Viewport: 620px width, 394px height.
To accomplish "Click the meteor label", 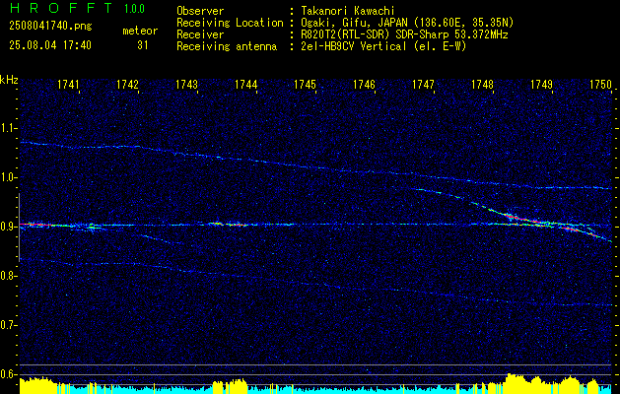I will point(140,31).
